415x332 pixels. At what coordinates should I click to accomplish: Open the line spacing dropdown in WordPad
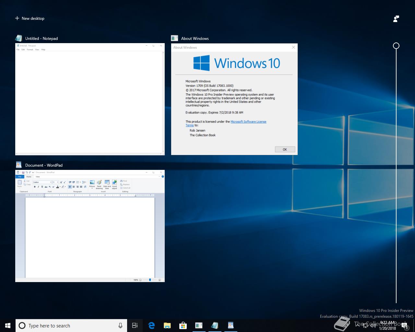tap(86, 182)
